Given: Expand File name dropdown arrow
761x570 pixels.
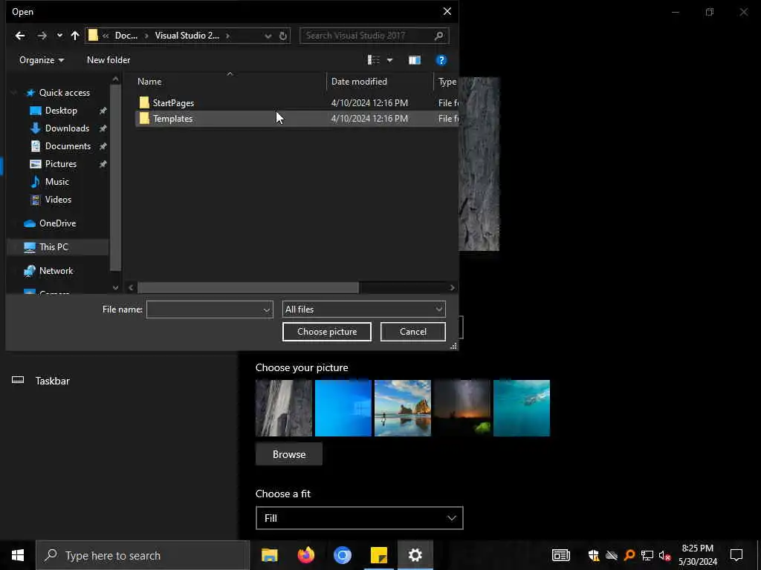Looking at the screenshot, I should pos(267,310).
